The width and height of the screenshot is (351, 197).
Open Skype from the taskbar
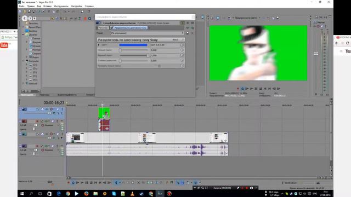(x=114, y=194)
